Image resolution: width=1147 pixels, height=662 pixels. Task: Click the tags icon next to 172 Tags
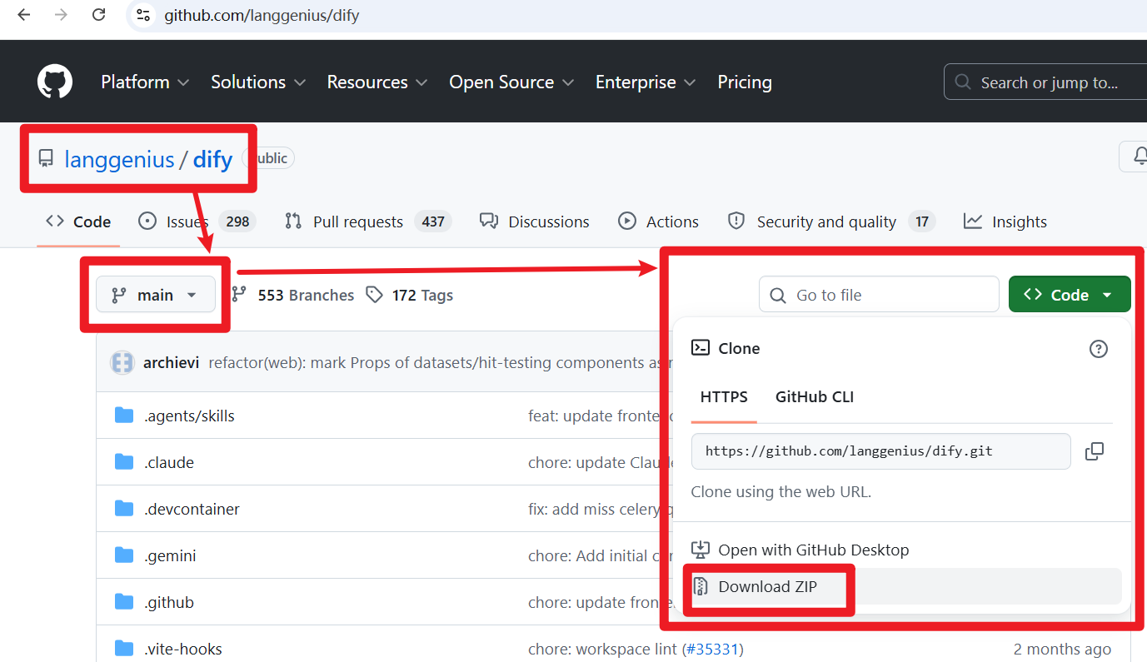[x=375, y=295]
